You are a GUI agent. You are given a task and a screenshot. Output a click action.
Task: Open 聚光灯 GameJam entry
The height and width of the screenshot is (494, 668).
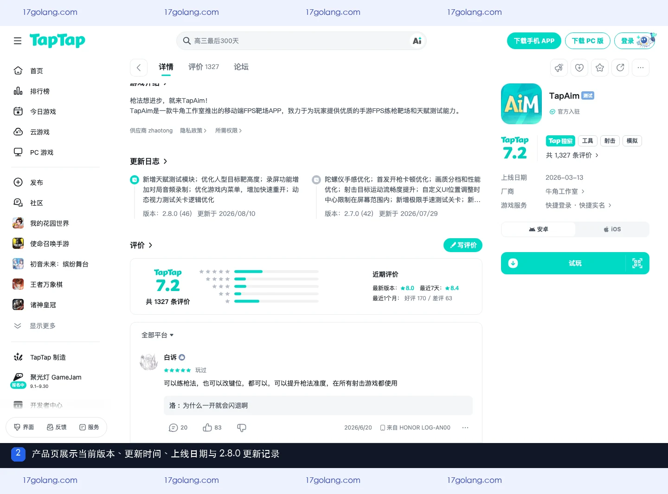click(55, 381)
